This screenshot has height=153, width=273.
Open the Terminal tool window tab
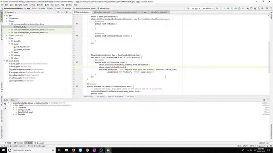click(18, 143)
